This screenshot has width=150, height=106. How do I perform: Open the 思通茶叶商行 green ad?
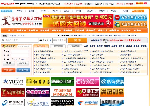coord(63,82)
